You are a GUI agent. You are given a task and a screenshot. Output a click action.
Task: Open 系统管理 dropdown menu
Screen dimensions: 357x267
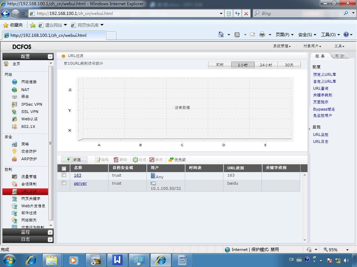(282, 46)
